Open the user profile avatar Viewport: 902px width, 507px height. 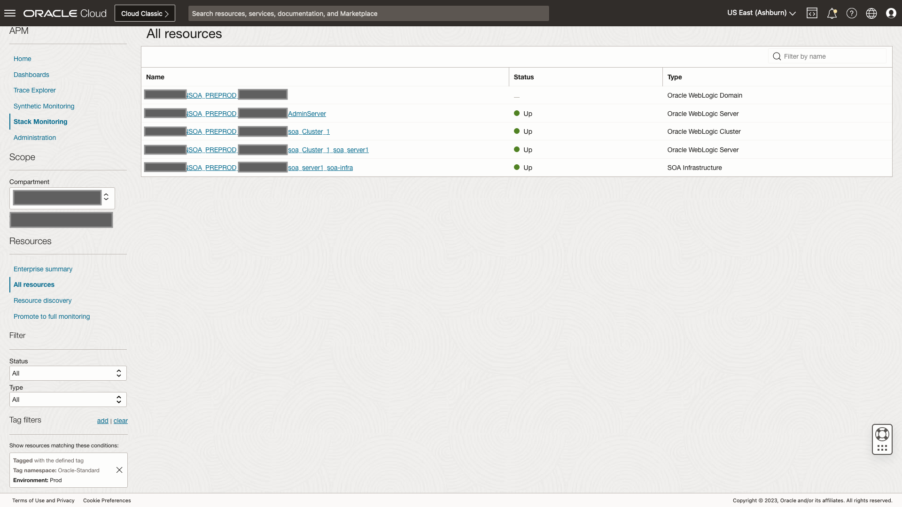click(891, 13)
